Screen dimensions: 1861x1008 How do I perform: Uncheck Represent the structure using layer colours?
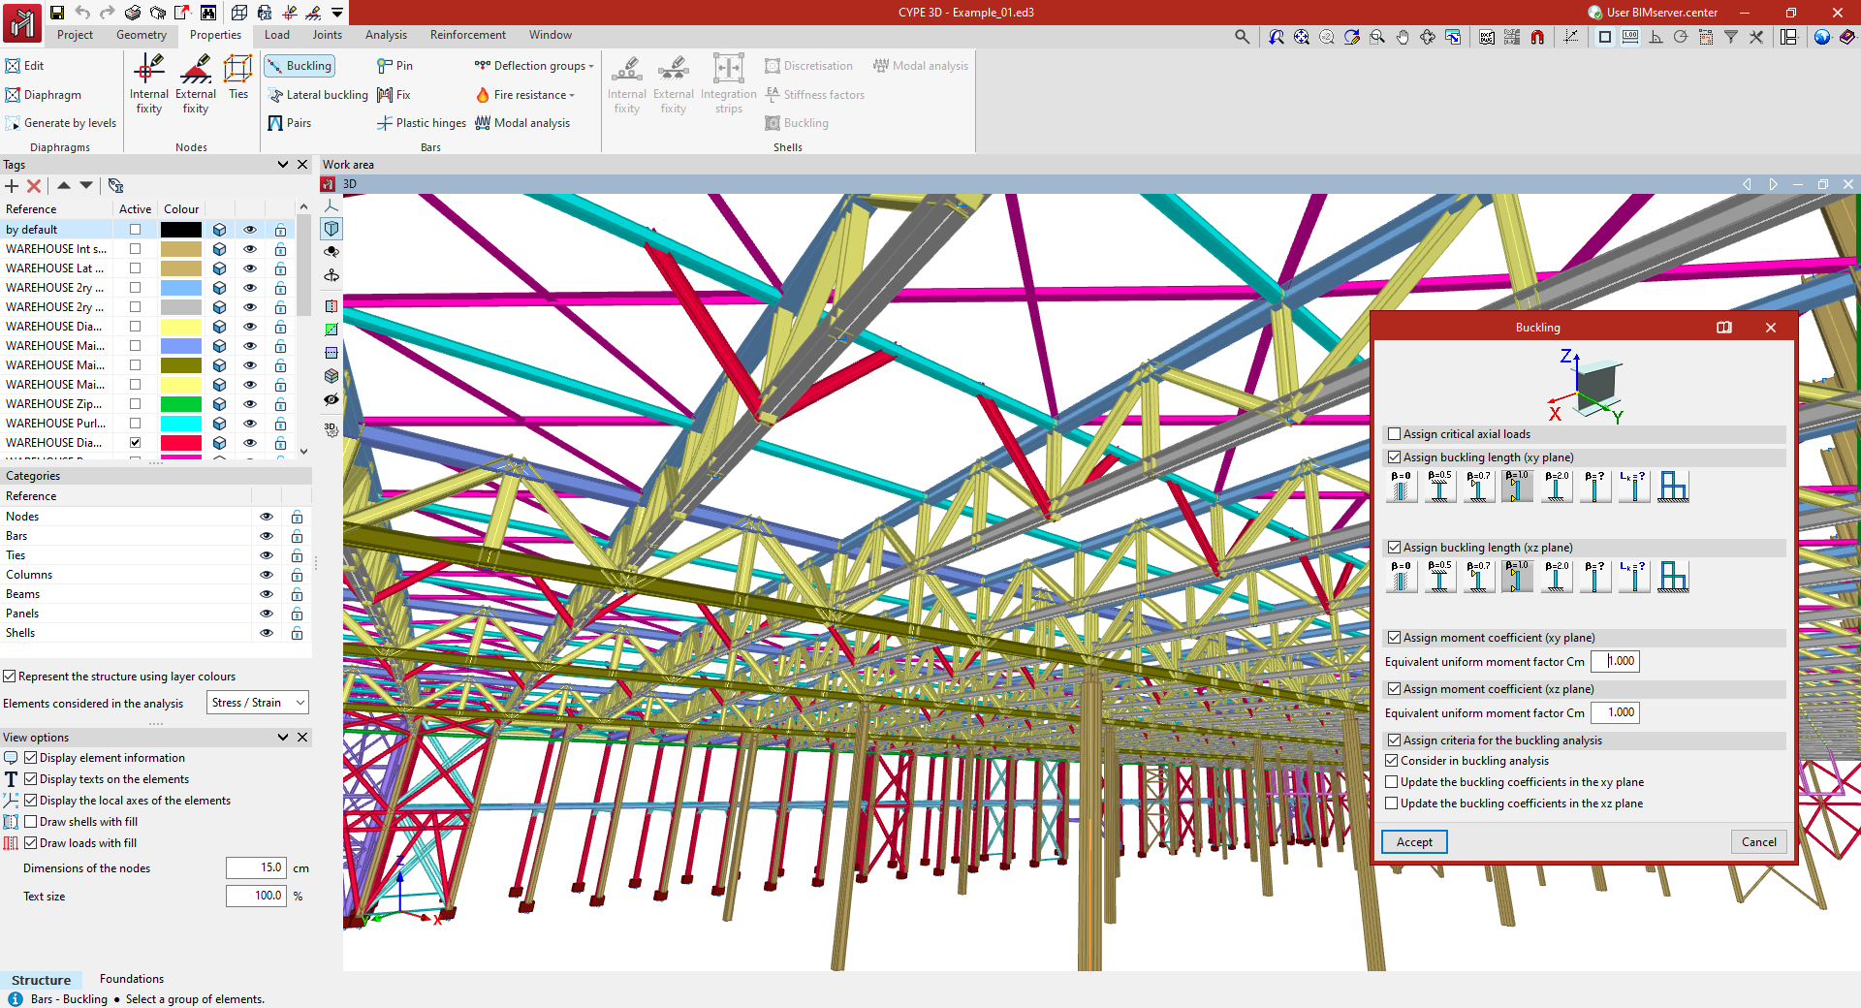[10, 677]
